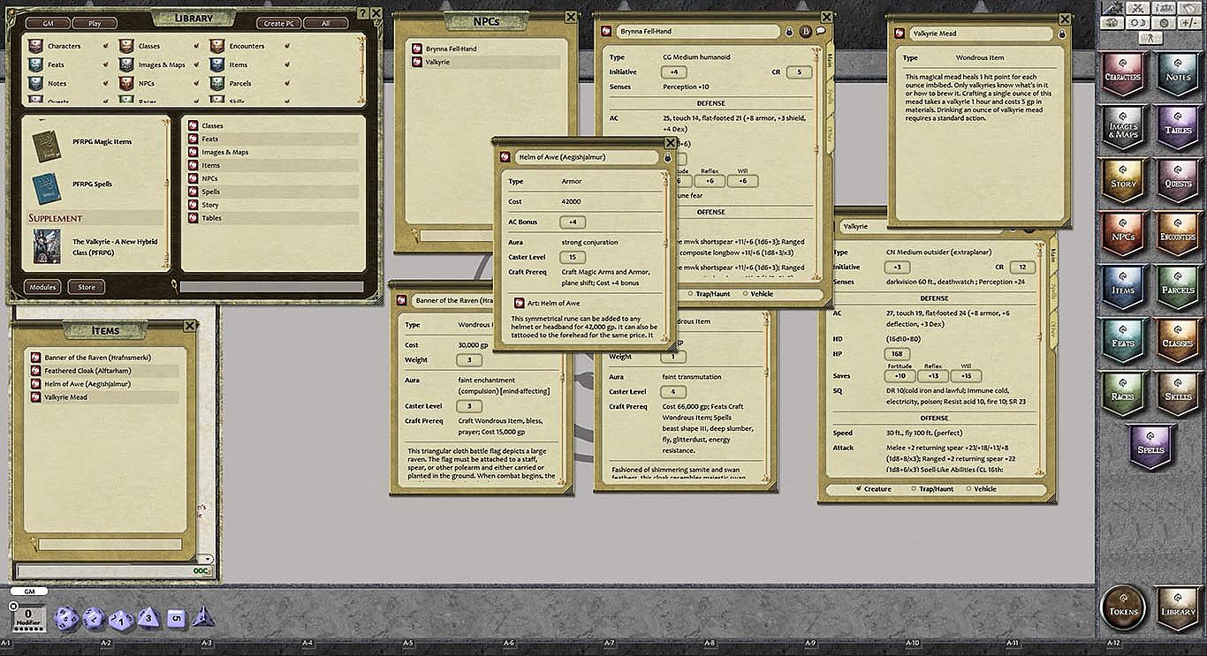Open the Feats list in module contents
The width and height of the screenshot is (1207, 656).
tap(209, 139)
